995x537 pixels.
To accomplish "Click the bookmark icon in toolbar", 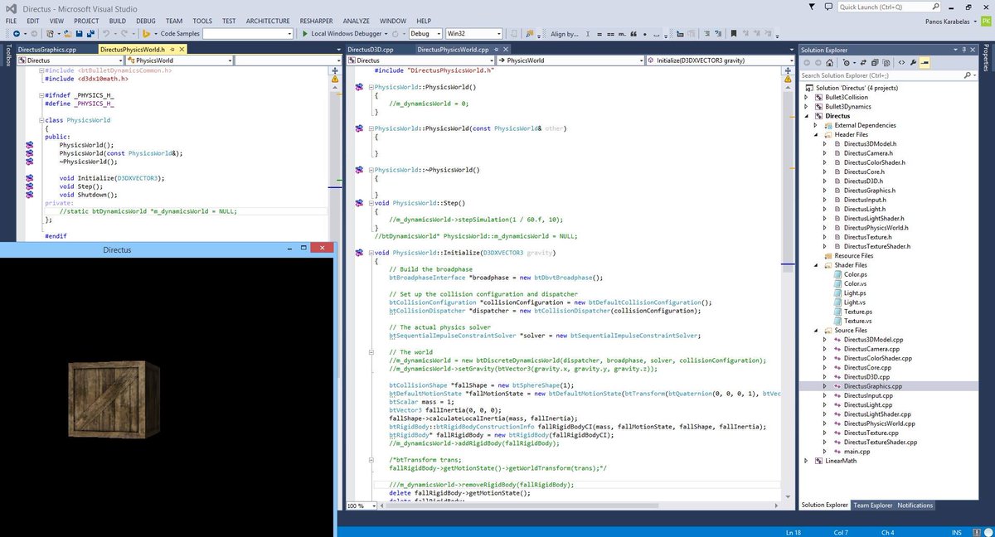I will [x=733, y=33].
